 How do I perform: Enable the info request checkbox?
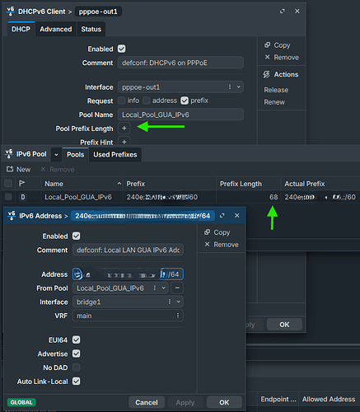click(x=122, y=101)
